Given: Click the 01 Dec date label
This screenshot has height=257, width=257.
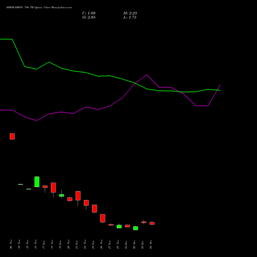Looking at the screenshot, I should pyautogui.click(x=126, y=244).
